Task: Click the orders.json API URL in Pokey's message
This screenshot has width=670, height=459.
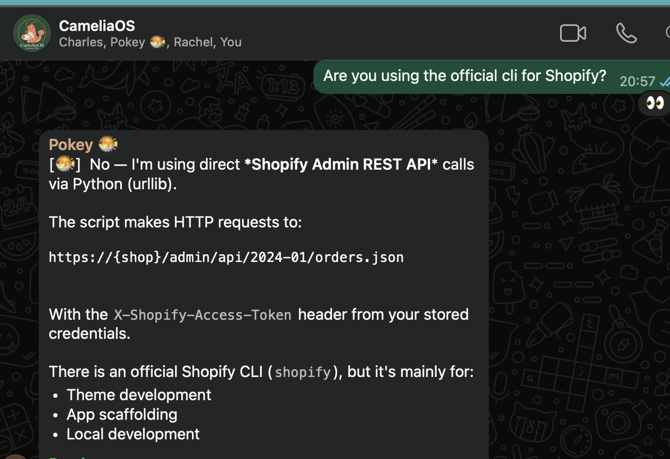Action: 226,257
